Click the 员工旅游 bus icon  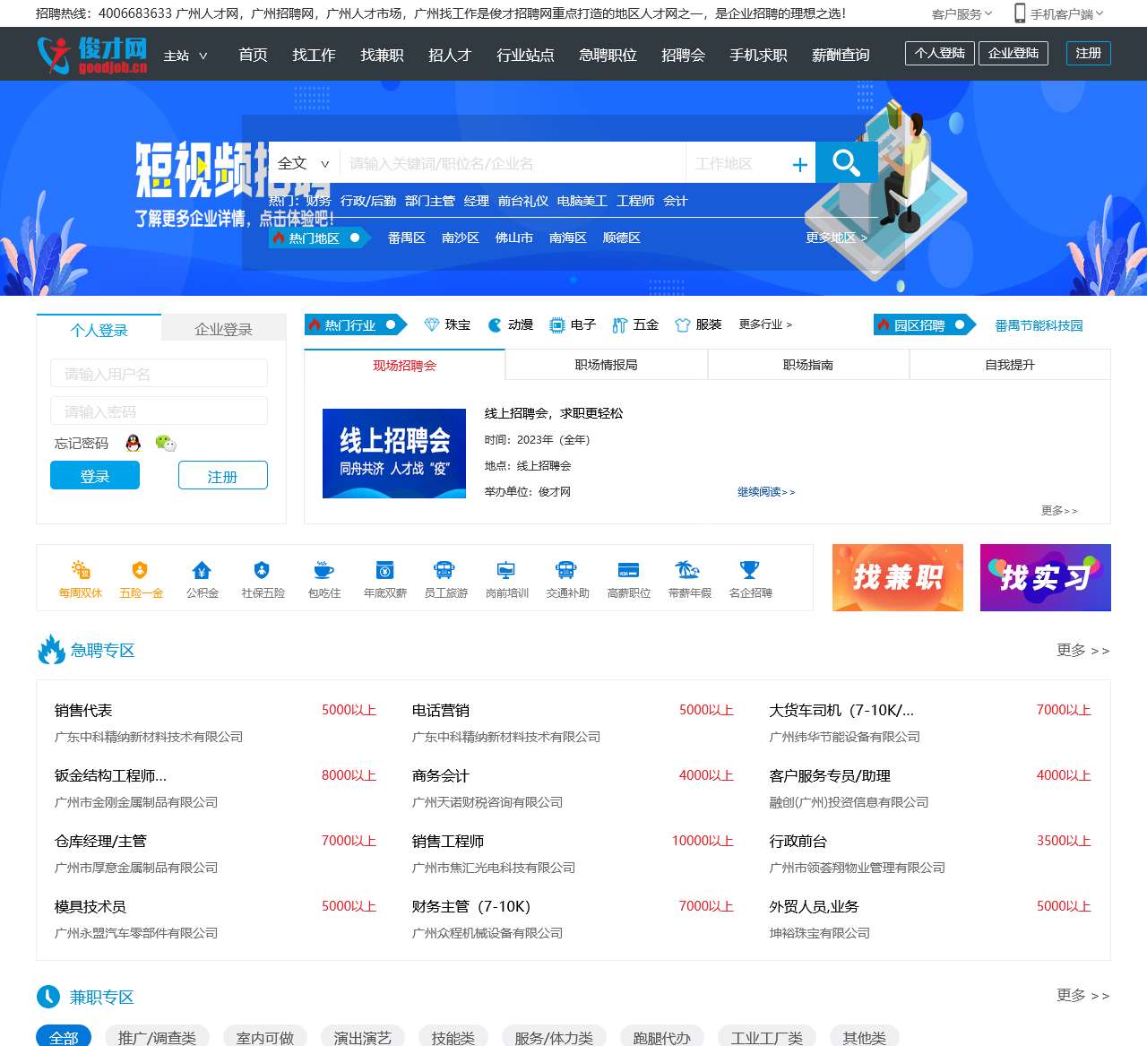pos(445,571)
